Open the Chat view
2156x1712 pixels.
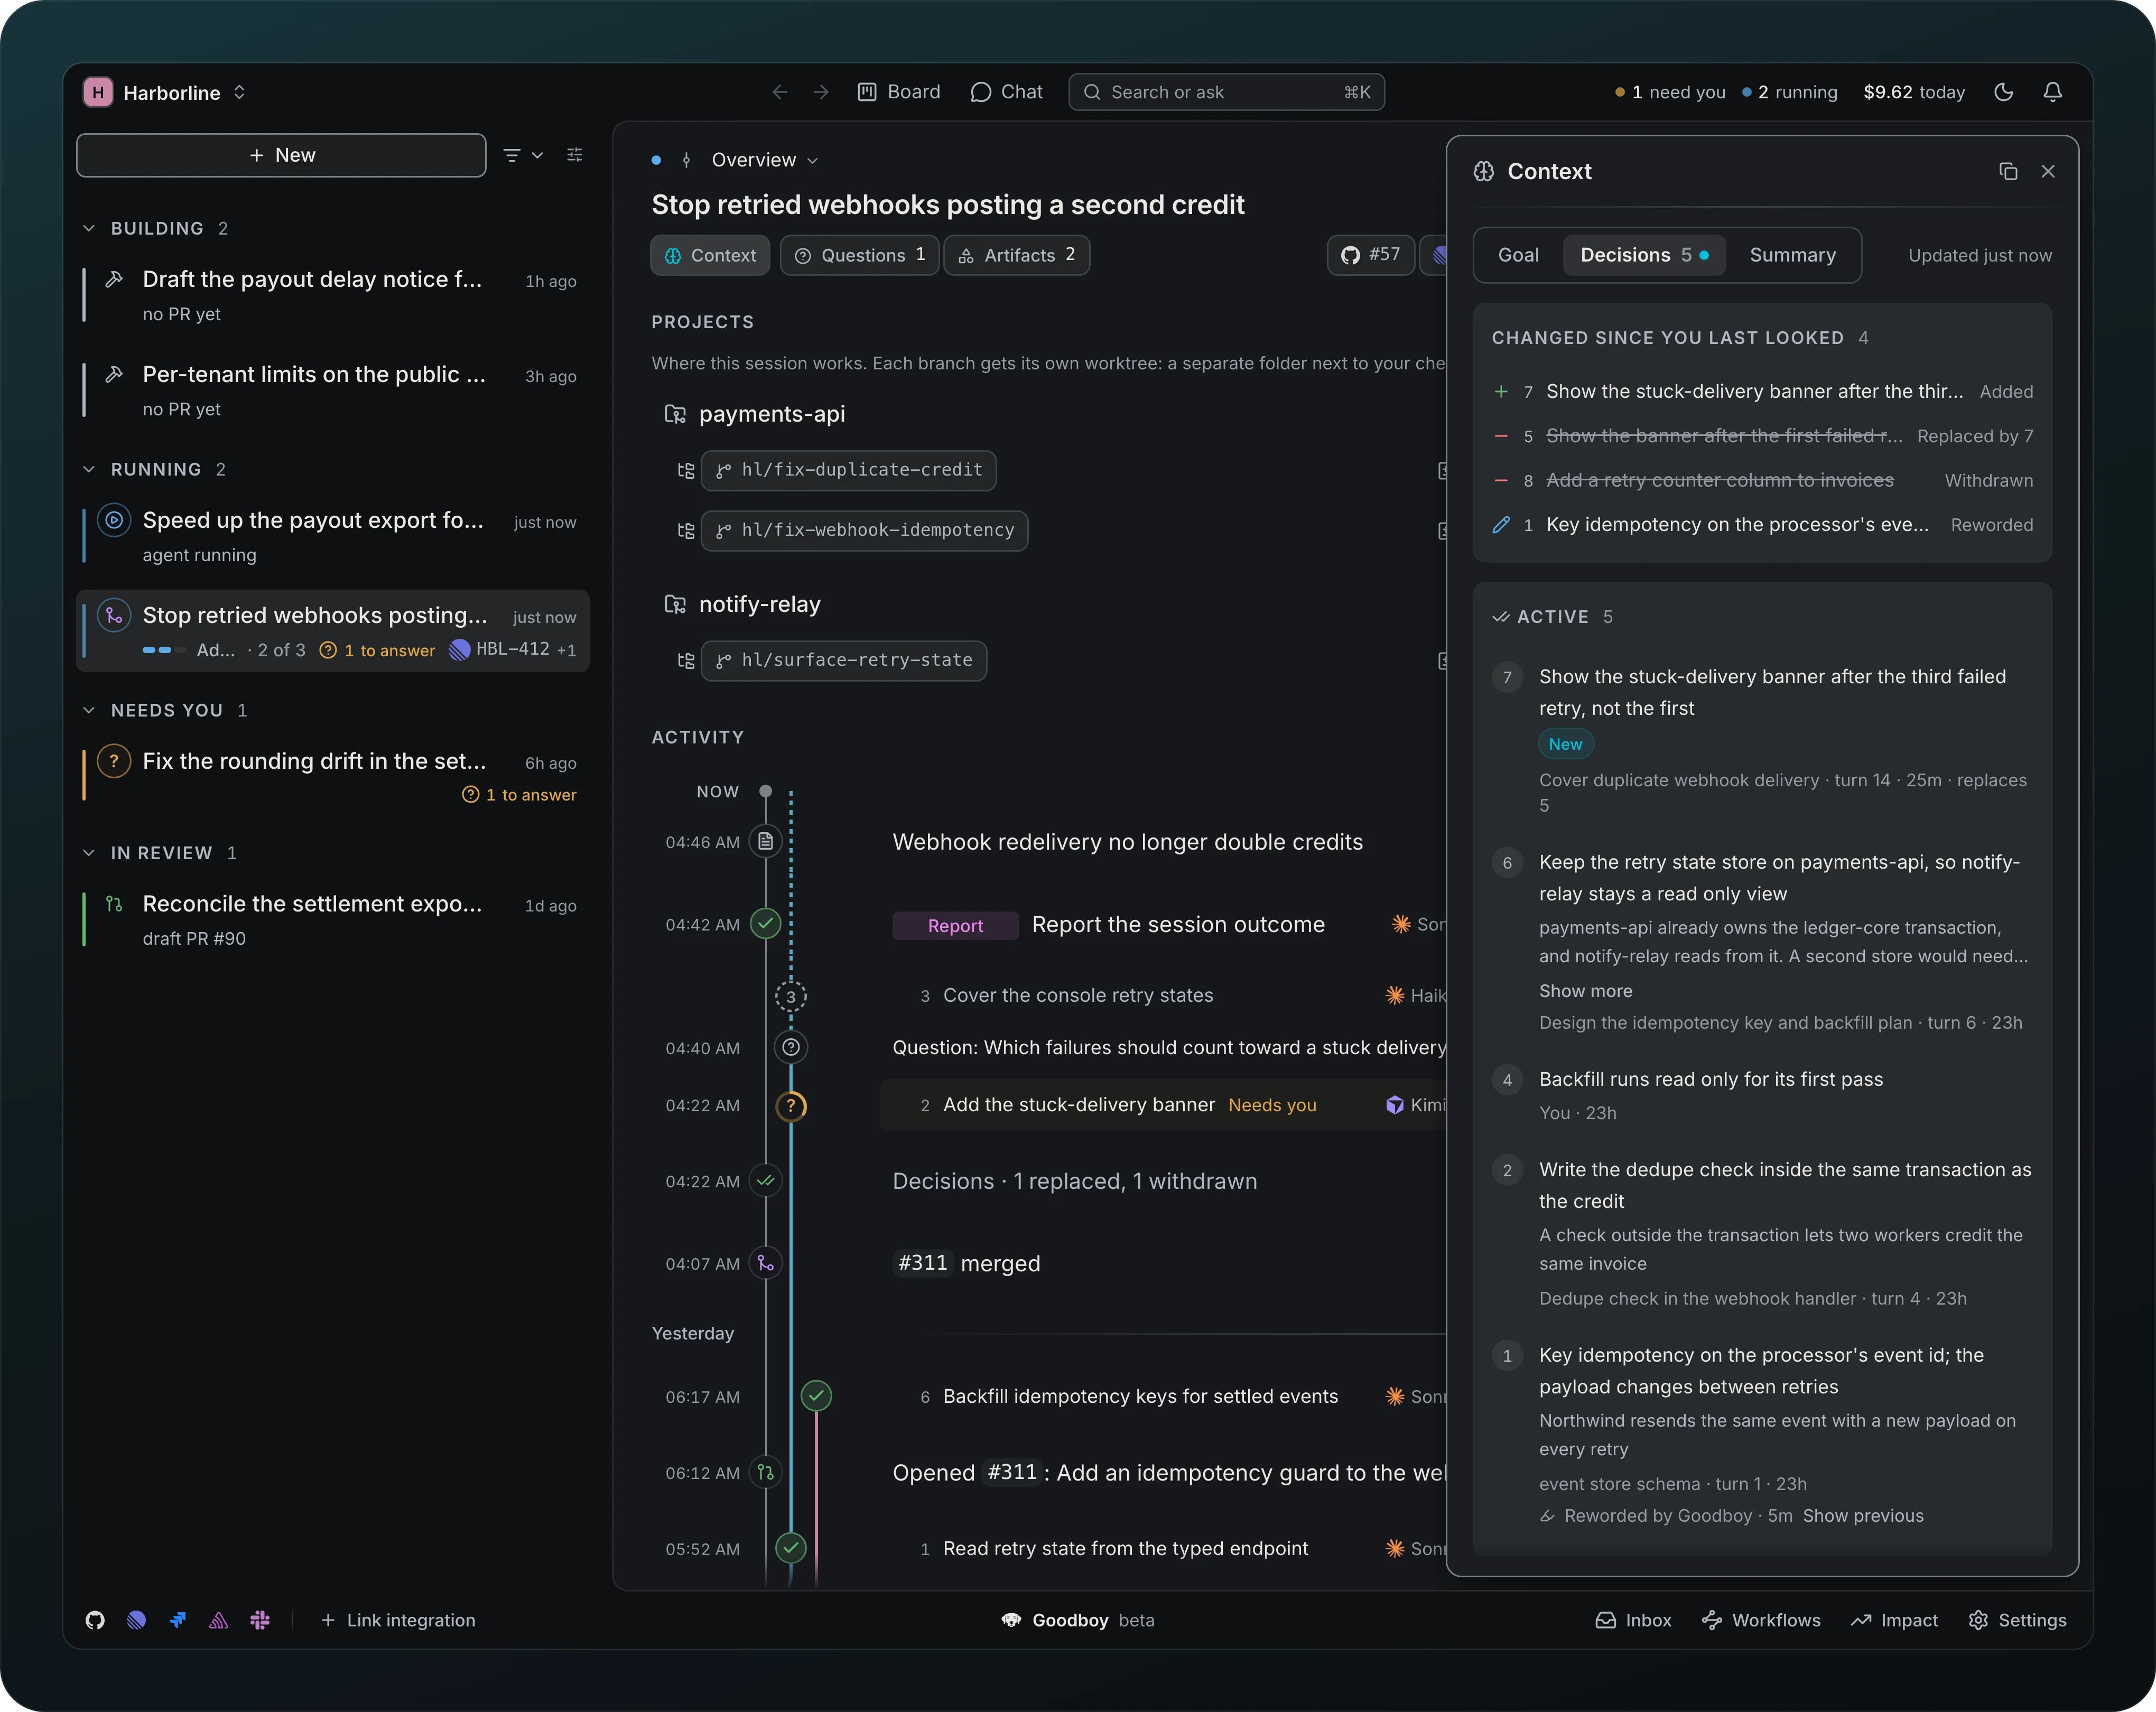click(1006, 92)
